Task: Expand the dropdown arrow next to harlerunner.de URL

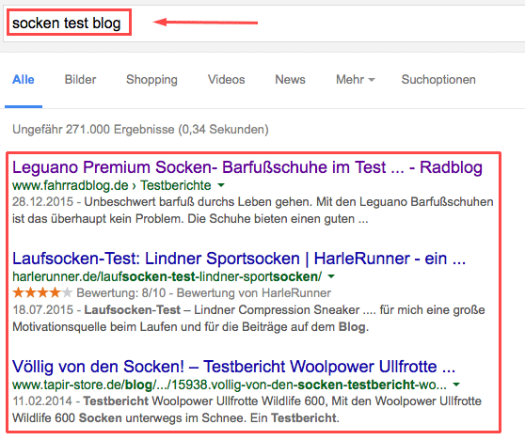Action: 331,276
